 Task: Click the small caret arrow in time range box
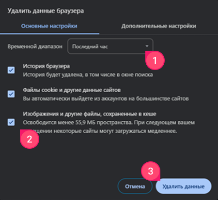click(x=147, y=46)
